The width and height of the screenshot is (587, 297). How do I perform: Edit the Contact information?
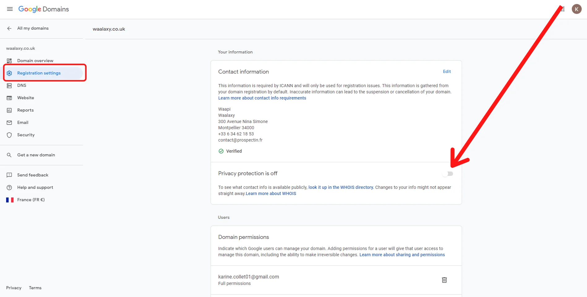tap(447, 71)
